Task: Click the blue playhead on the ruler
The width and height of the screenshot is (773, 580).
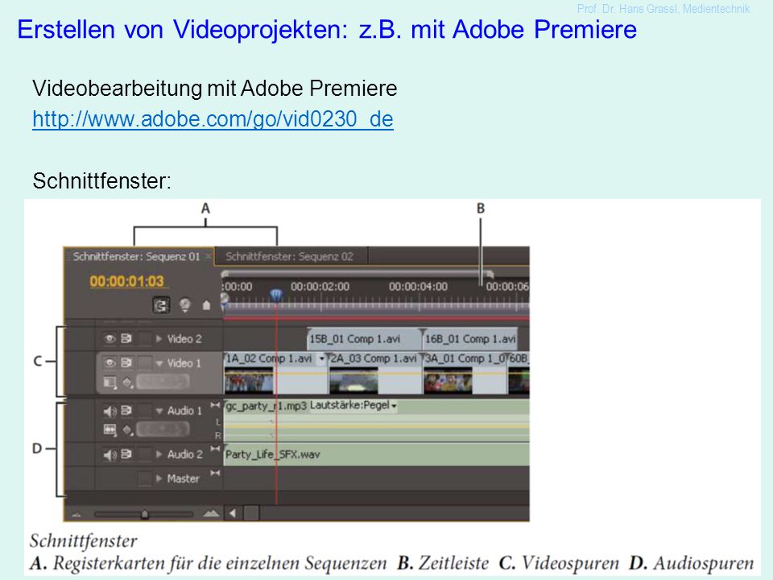Action: coord(276,296)
